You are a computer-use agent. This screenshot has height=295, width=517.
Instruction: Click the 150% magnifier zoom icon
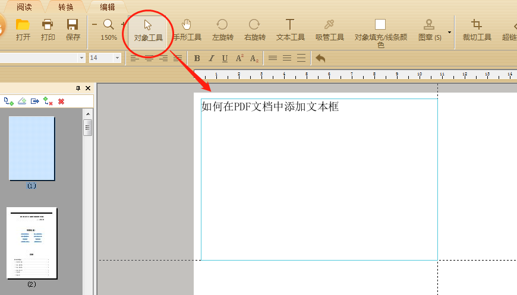pyautogui.click(x=109, y=25)
